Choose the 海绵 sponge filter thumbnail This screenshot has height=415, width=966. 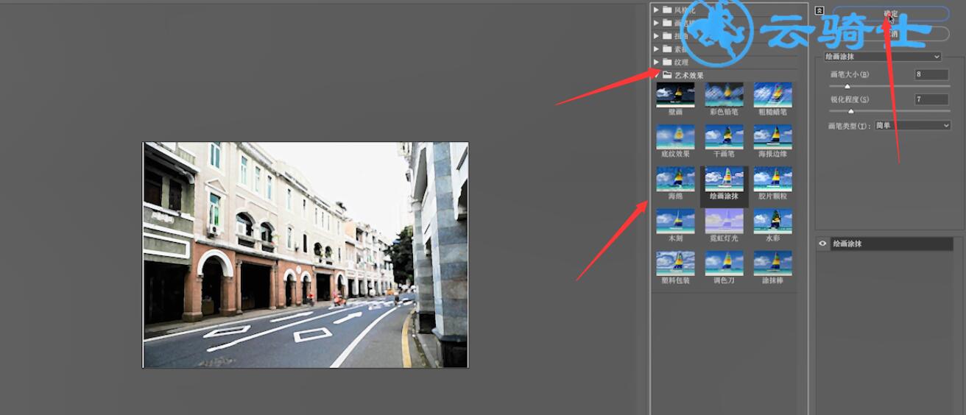tap(675, 179)
